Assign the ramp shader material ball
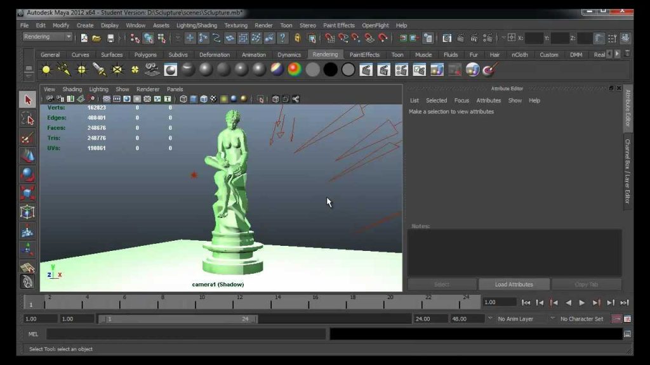 [295, 70]
